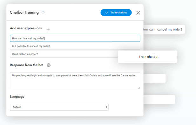The image size is (196, 125).
Task: Click the 'Add user expressions' heading
Action: 26,28
